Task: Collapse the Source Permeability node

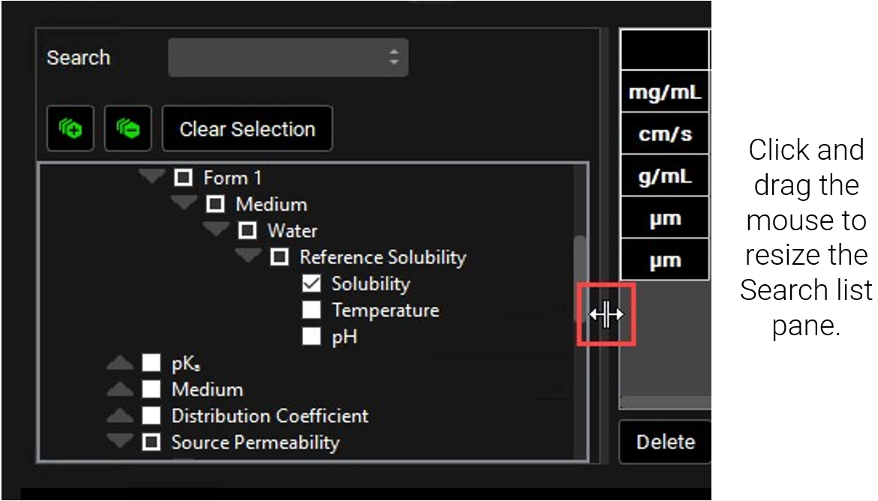Action: pos(119,442)
